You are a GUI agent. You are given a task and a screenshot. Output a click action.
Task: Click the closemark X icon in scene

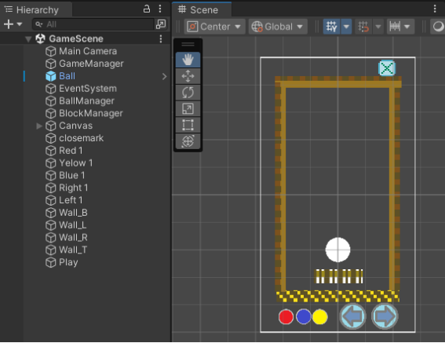(387, 68)
